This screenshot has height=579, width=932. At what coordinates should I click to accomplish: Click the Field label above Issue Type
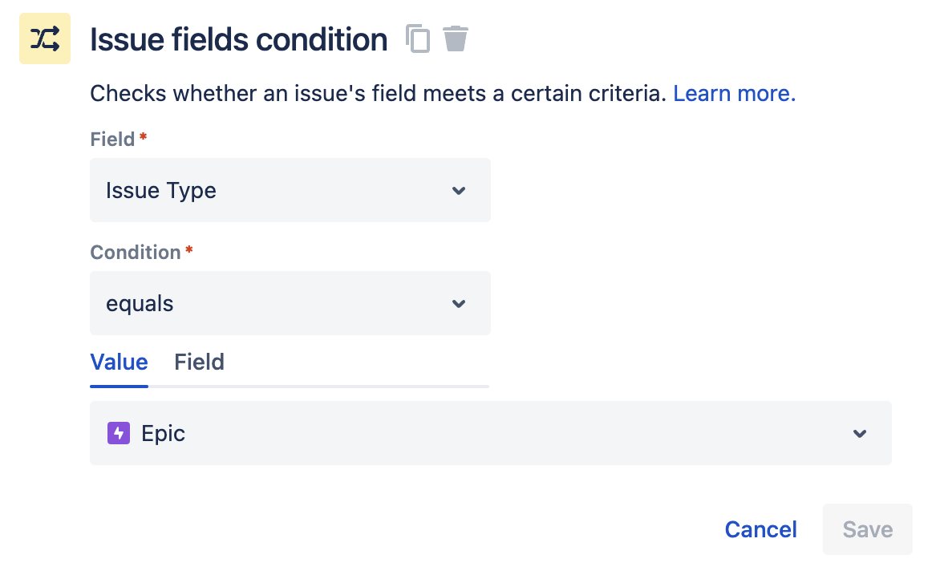point(112,139)
